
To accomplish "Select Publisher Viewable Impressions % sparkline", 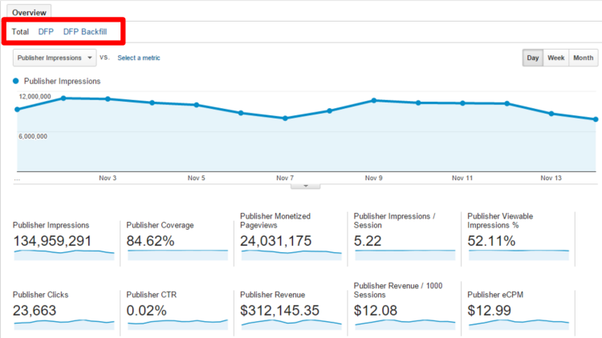I will pyautogui.click(x=519, y=252).
